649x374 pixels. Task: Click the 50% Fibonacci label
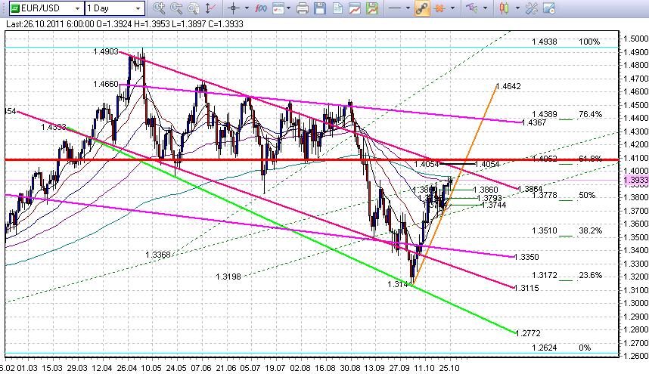[587, 195]
